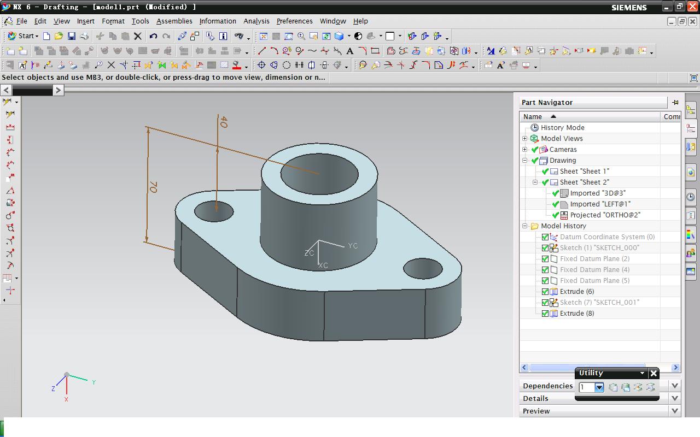Click the Save icon in toolbar
Screen dimensions: 700x437
click(71, 36)
